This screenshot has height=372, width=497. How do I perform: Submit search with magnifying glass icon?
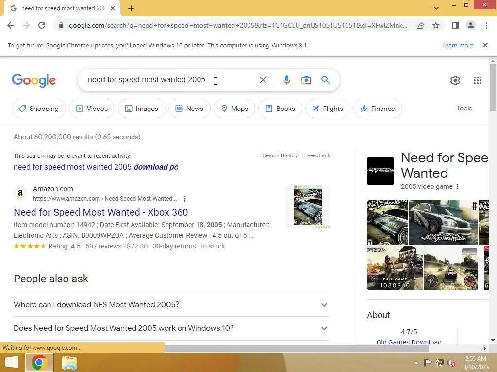325,80
